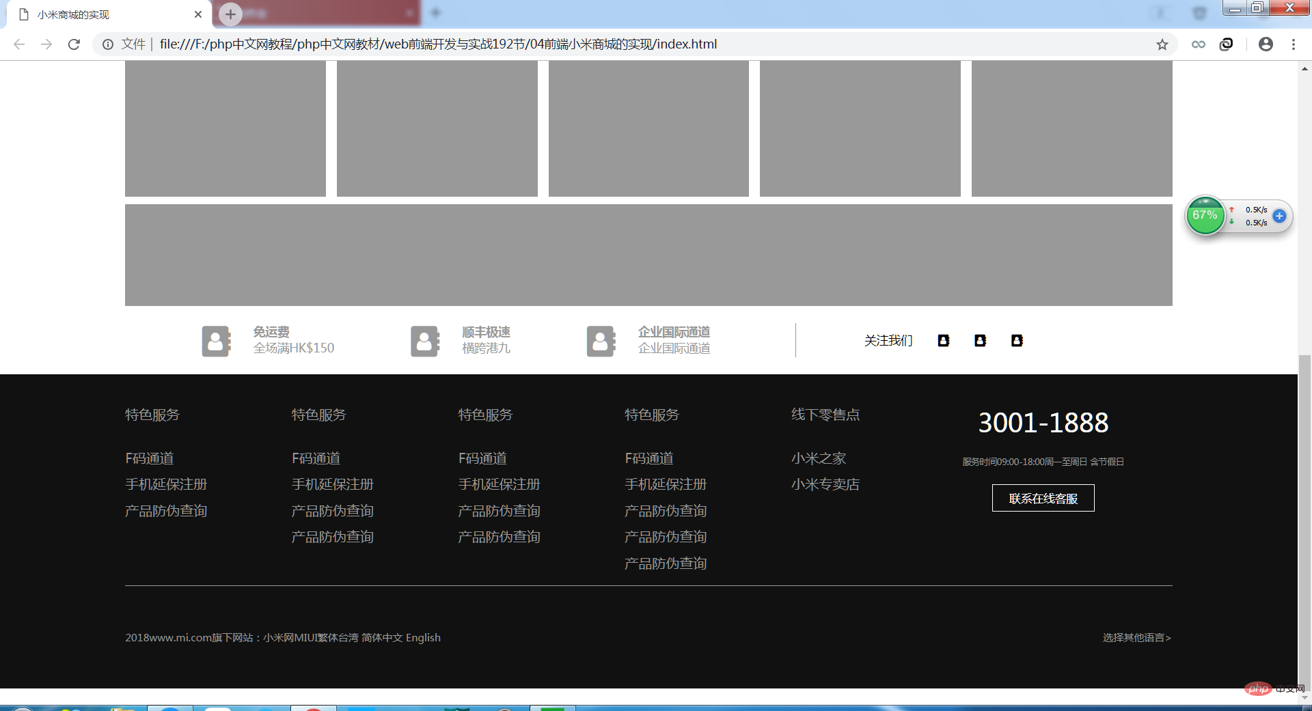Click the blue plus on the speed widget
The height and width of the screenshot is (711, 1312).
tap(1279, 216)
